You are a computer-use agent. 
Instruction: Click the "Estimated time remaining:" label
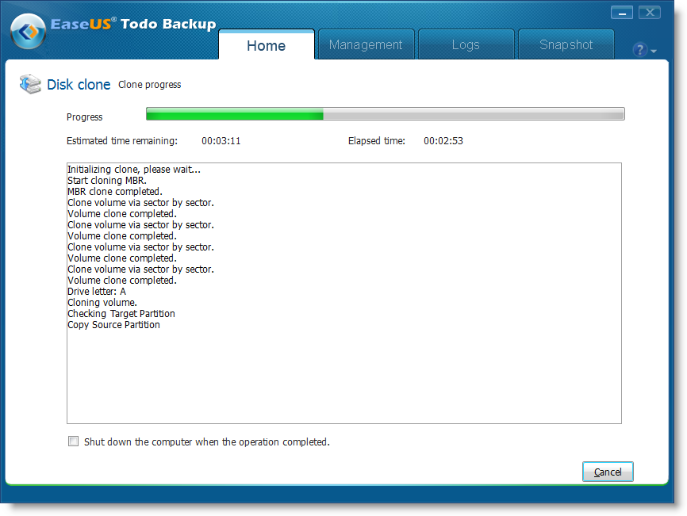pyautogui.click(x=122, y=141)
